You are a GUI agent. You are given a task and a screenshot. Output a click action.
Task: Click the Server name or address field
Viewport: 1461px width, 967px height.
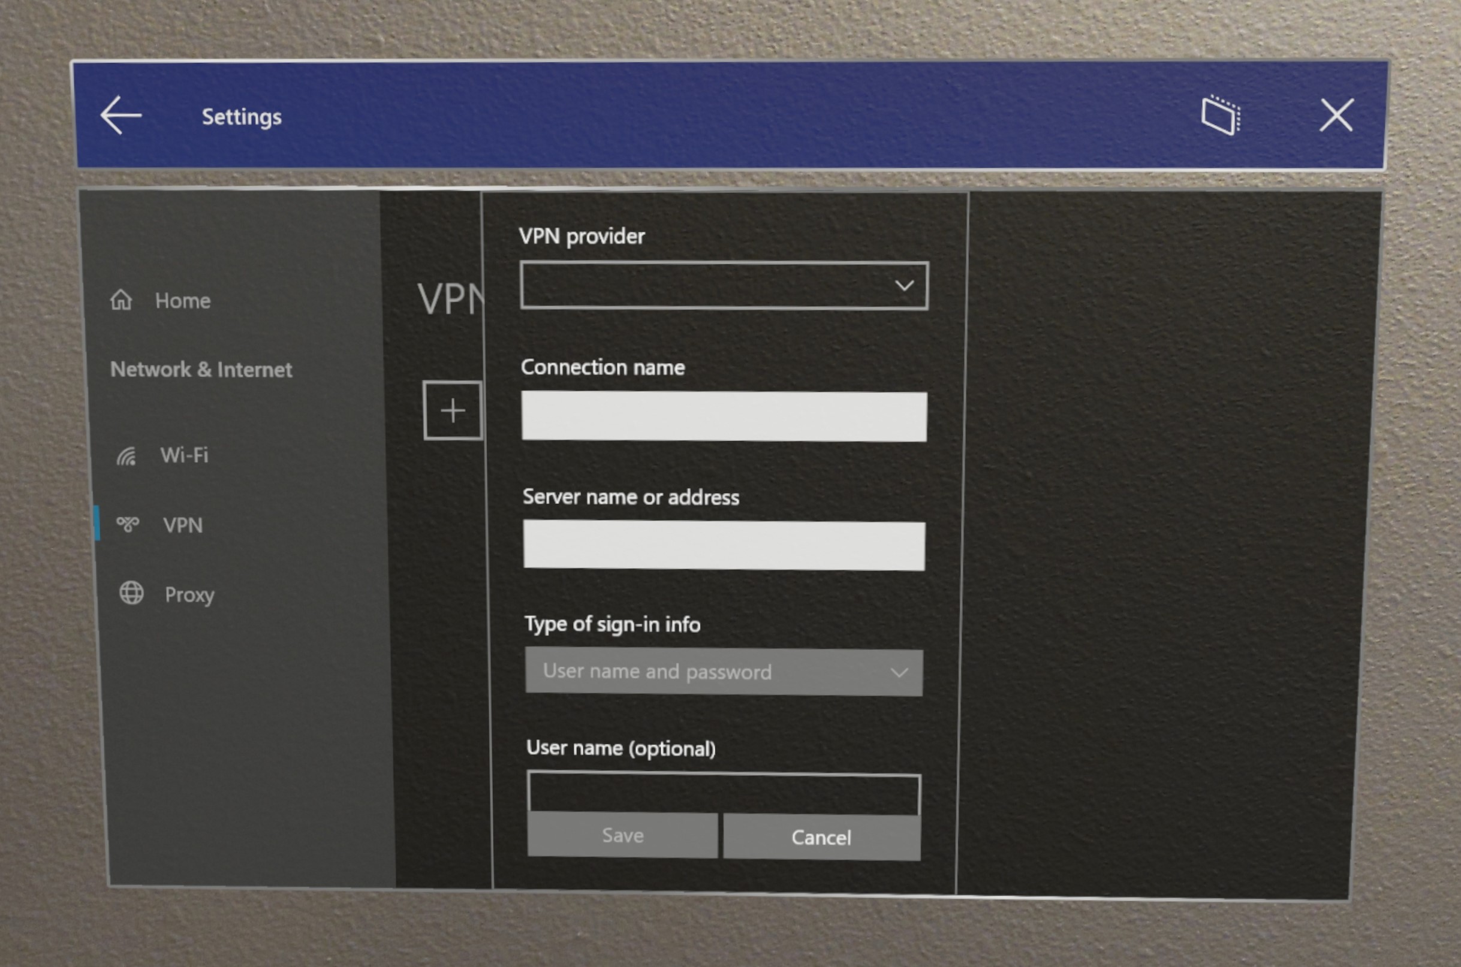[724, 542]
